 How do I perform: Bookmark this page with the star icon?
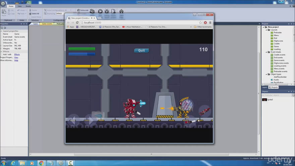[200, 22]
